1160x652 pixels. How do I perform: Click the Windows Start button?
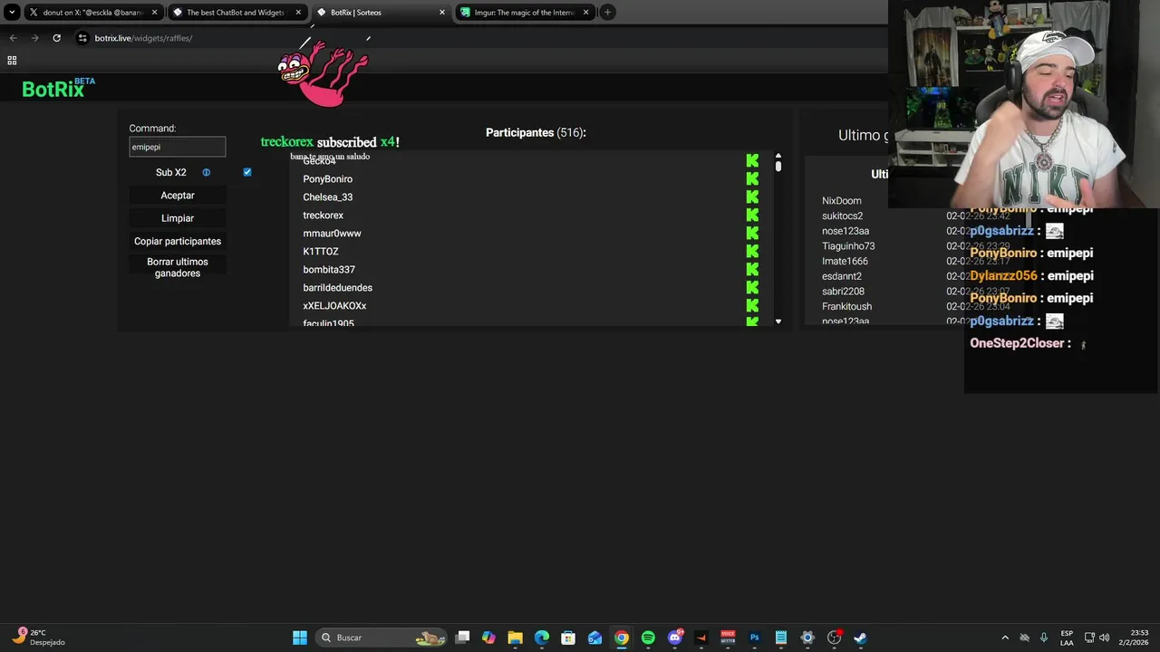click(300, 638)
